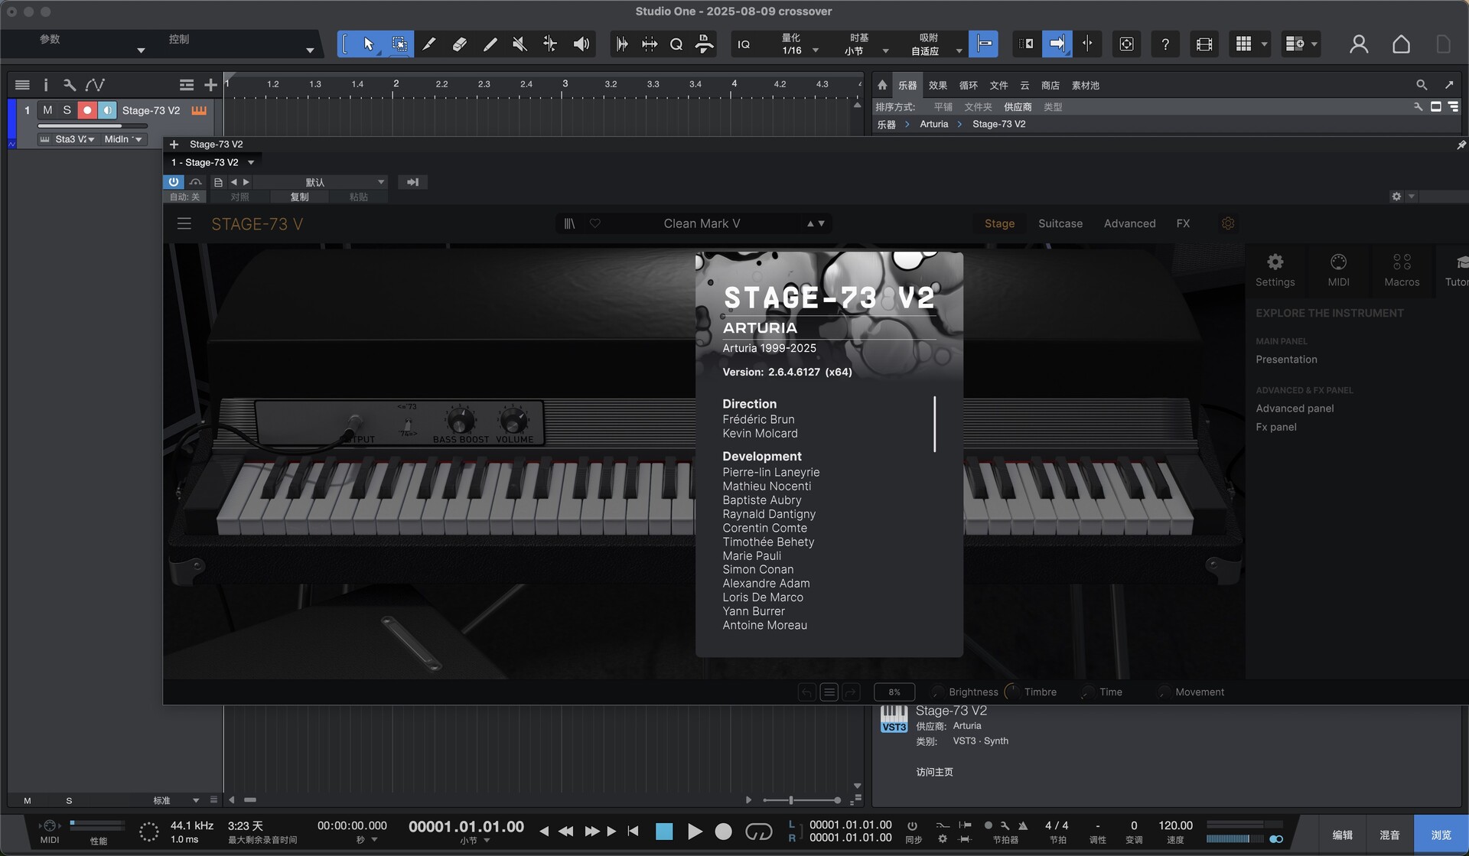Adjust the Volume knob on the piano
The height and width of the screenshot is (856, 1469).
click(513, 420)
